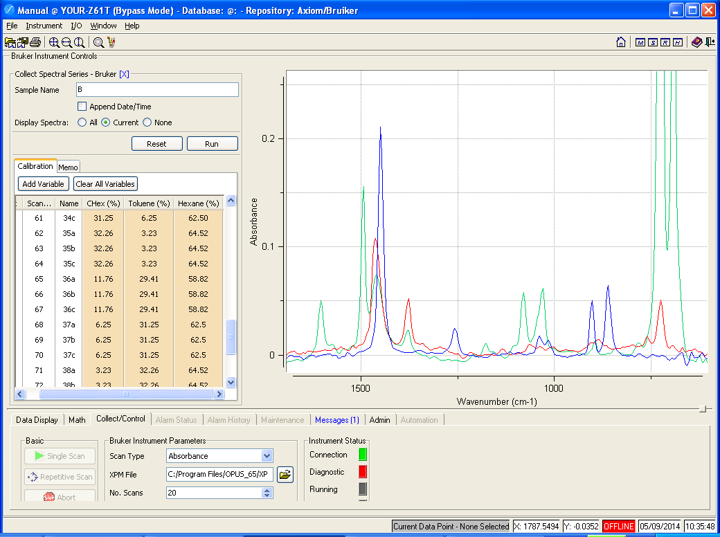This screenshot has width=720, height=537.
Task: Open the Instrument menu
Action: point(44,26)
